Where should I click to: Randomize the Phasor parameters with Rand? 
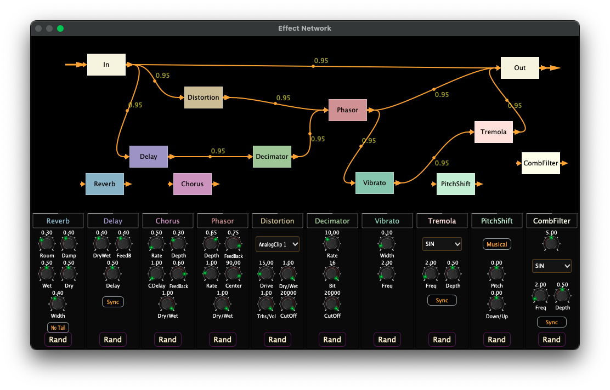tap(223, 340)
